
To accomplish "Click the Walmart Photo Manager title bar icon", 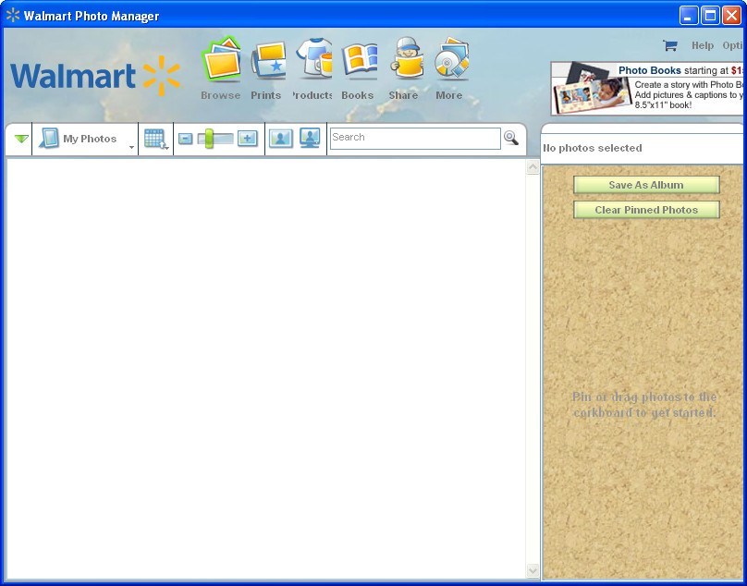I will click(x=13, y=15).
